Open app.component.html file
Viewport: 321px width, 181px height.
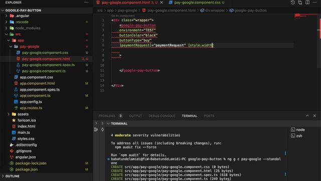tap(37, 83)
